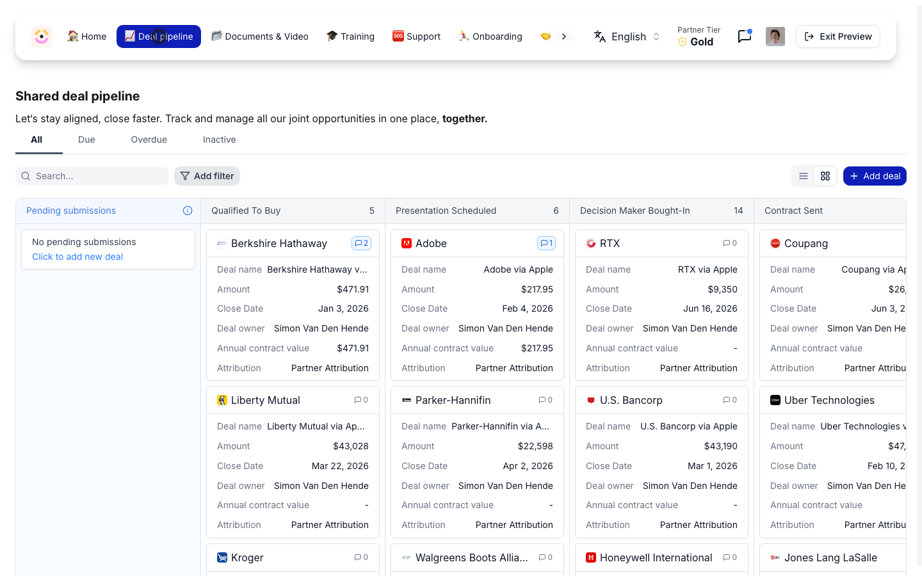Open Kroger comments counter

tap(361, 557)
